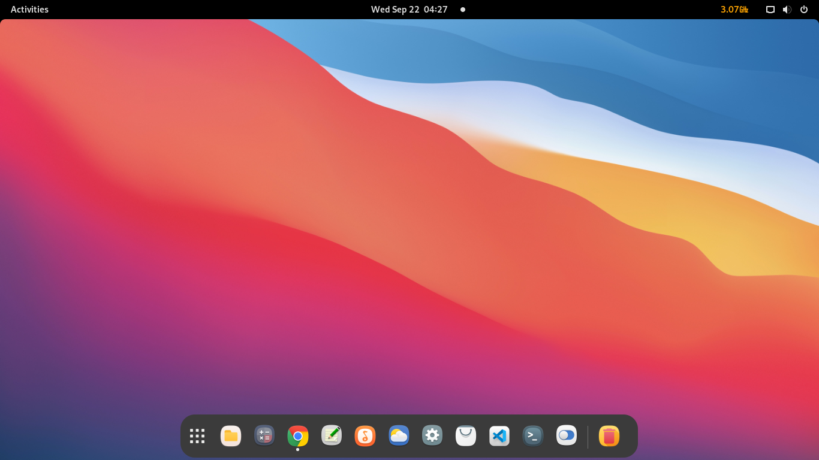Click the 3.07 GHz CPU frequency indicator

[734, 10]
